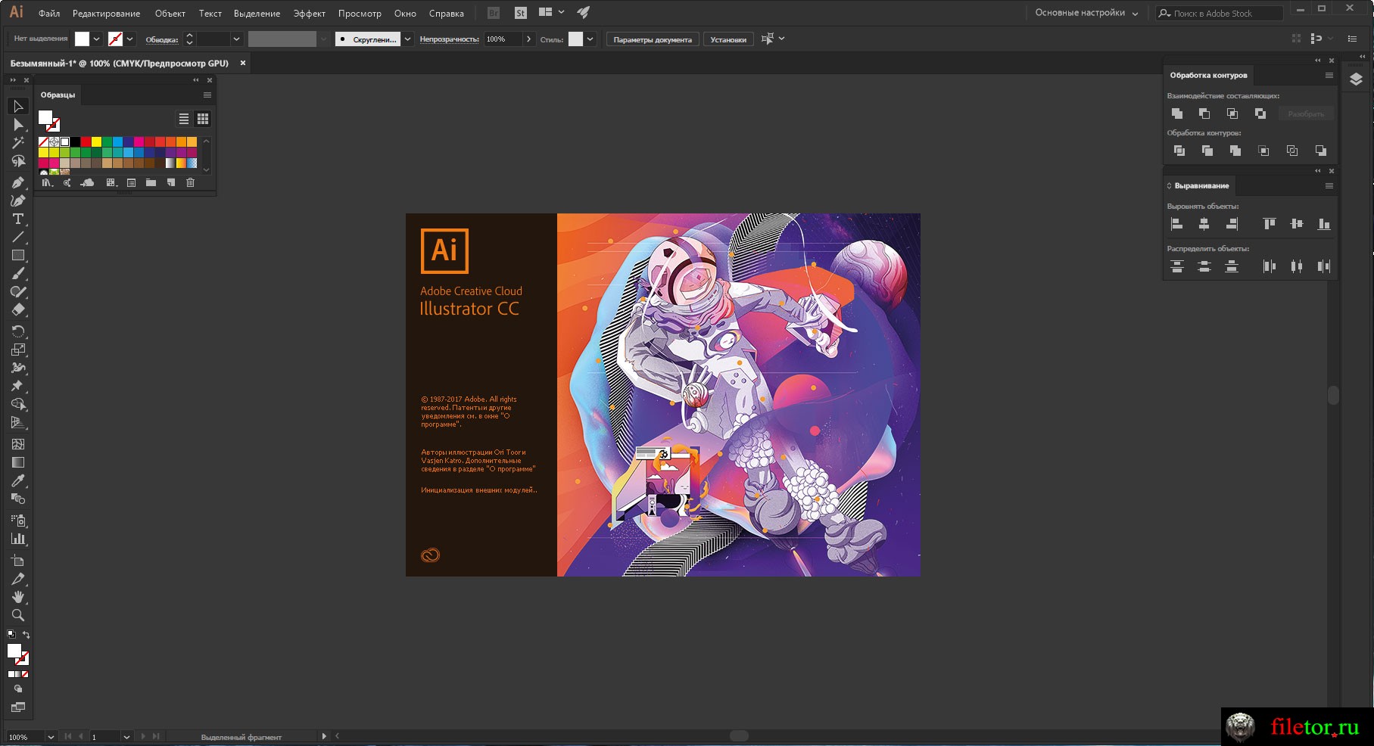The image size is (1374, 746).
Task: Create new color group folder icon
Action: (151, 182)
